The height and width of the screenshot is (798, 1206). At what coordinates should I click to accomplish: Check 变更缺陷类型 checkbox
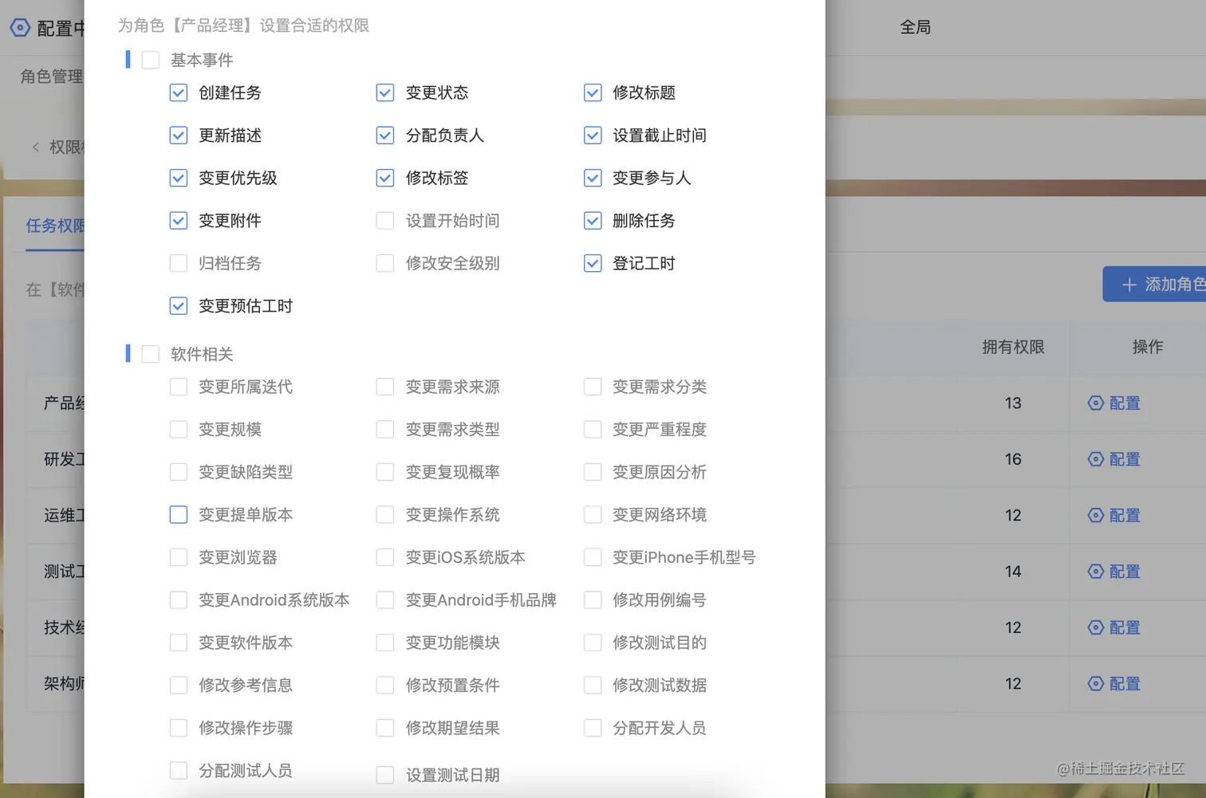(179, 472)
